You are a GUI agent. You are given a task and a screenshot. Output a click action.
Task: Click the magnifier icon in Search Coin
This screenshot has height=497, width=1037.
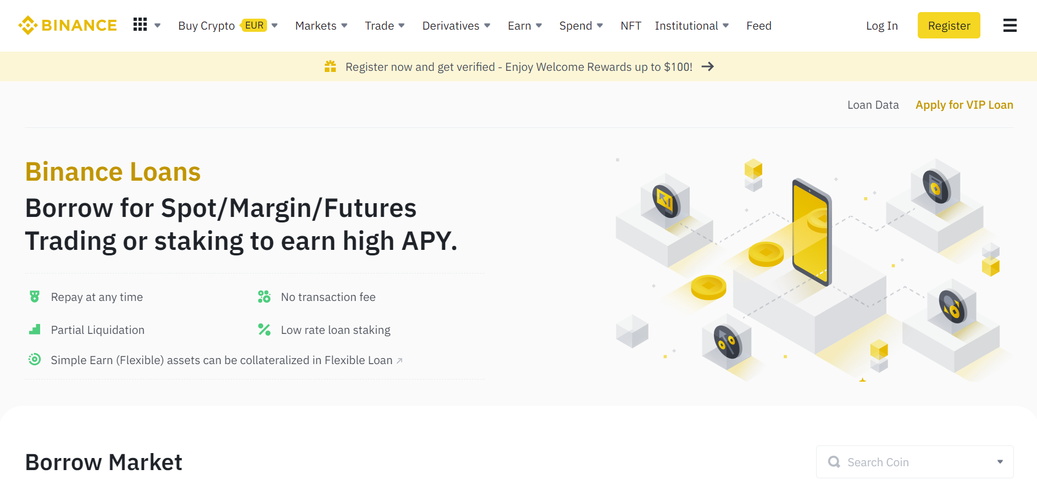click(834, 462)
